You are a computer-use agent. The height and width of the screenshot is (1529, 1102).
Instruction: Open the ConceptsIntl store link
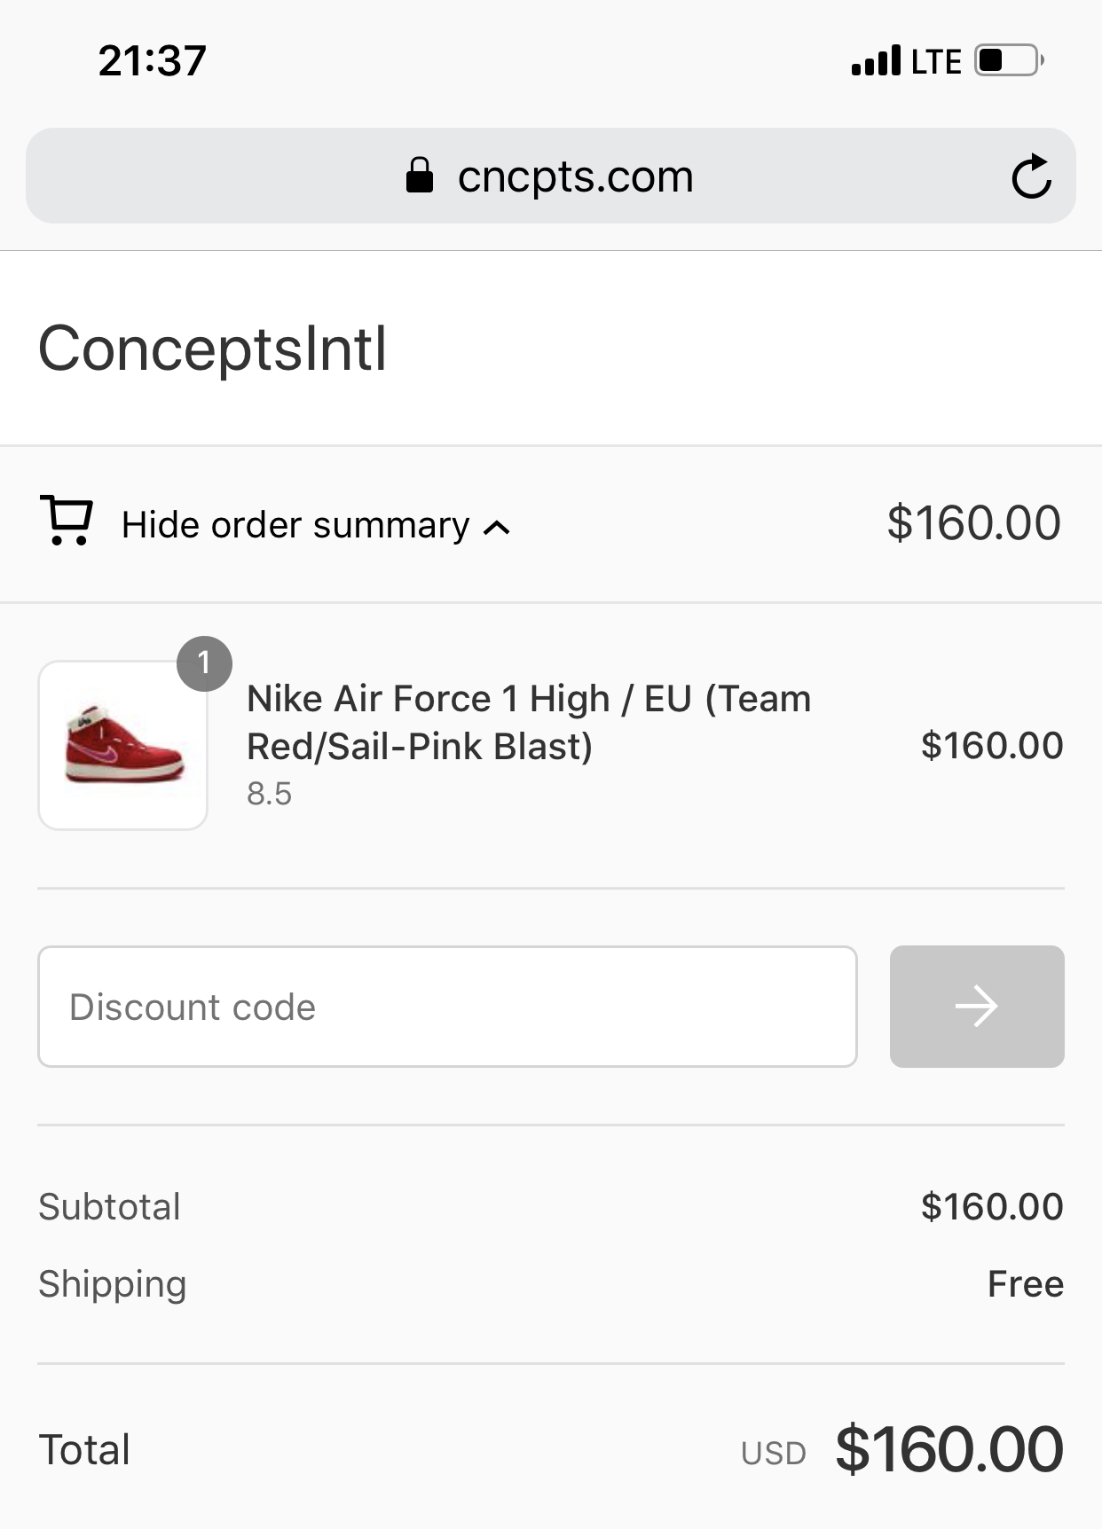pyautogui.click(x=213, y=349)
